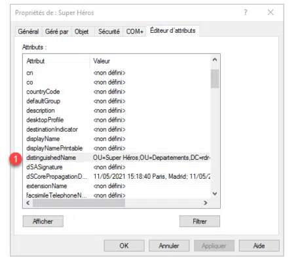
Task: Click the list's scroll down arrow
Action: click(x=215, y=194)
